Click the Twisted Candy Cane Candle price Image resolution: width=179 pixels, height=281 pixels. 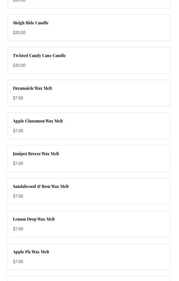(19, 65)
